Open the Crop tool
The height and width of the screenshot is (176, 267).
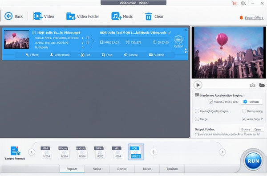(107, 55)
